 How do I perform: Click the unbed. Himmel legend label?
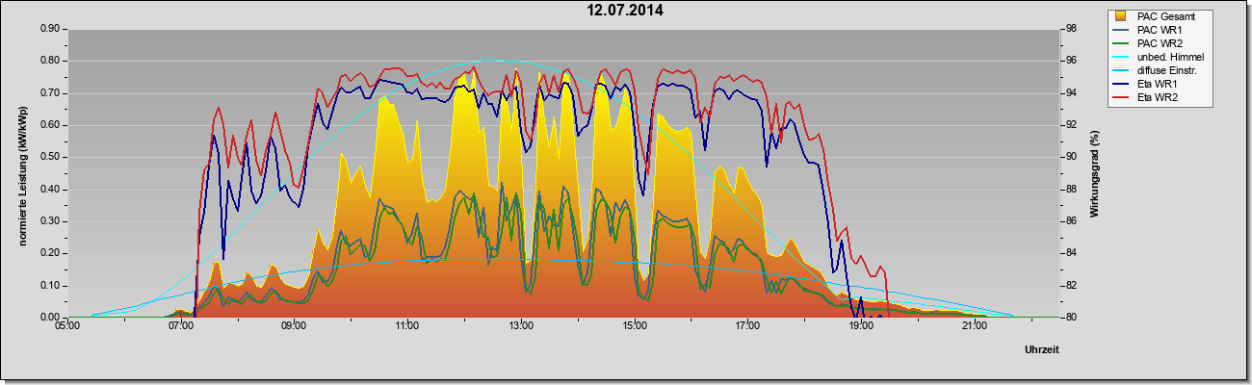coord(1170,57)
